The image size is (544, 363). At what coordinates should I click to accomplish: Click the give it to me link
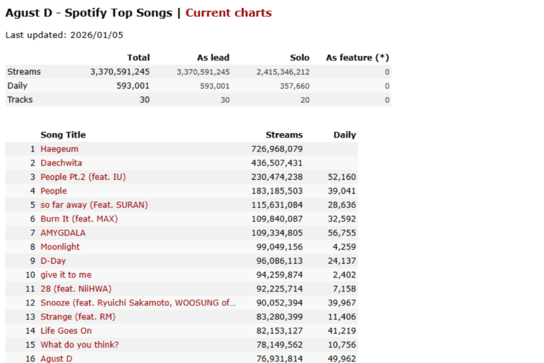tap(66, 275)
